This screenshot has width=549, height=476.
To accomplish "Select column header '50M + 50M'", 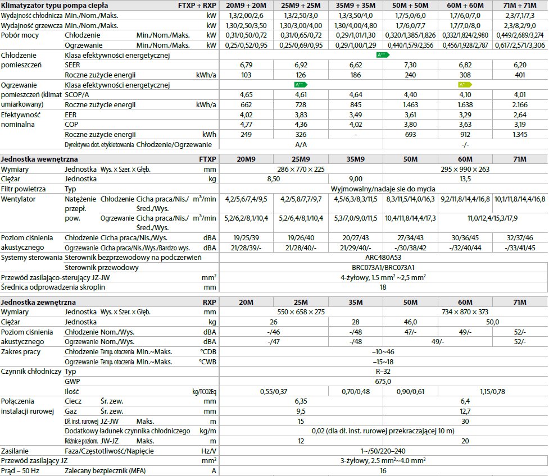I will [410, 6].
